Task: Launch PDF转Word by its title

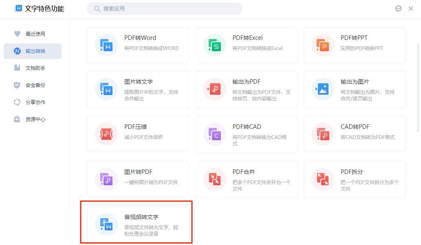Action: point(140,38)
